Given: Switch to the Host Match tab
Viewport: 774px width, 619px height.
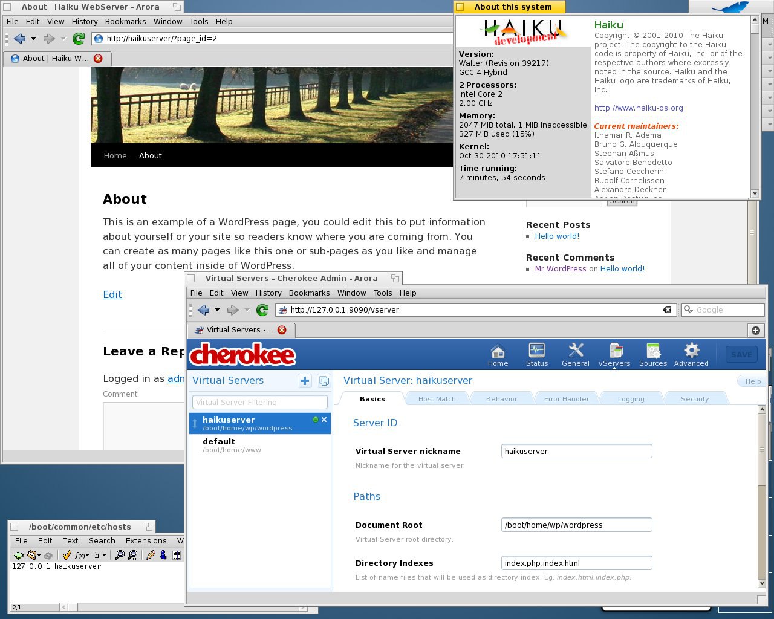Looking at the screenshot, I should pos(437,399).
